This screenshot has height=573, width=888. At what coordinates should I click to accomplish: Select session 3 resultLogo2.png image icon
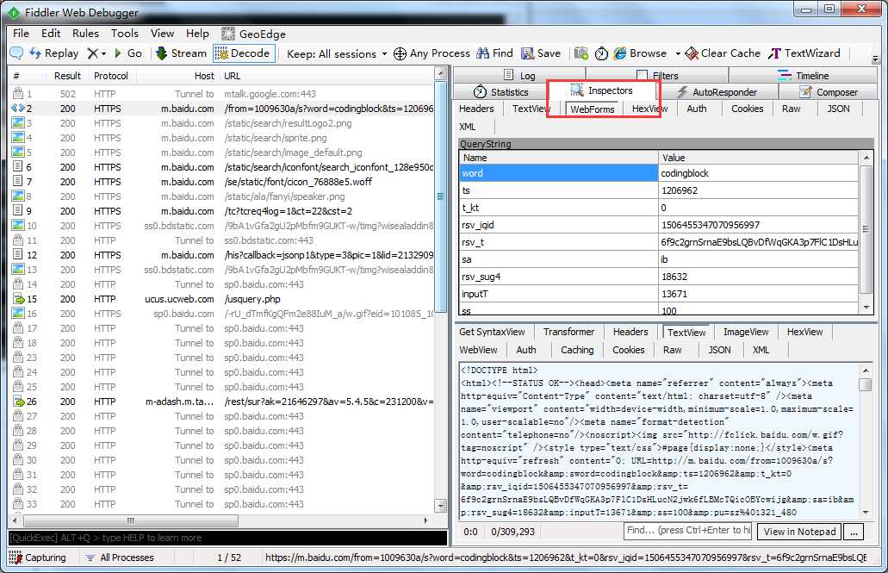[x=18, y=123]
